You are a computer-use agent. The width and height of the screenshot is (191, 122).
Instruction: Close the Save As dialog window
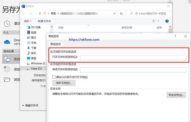click(168, 6)
